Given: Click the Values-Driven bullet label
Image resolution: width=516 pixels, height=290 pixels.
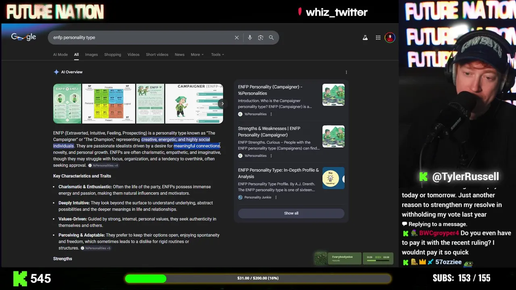Looking at the screenshot, I should [x=73, y=219].
